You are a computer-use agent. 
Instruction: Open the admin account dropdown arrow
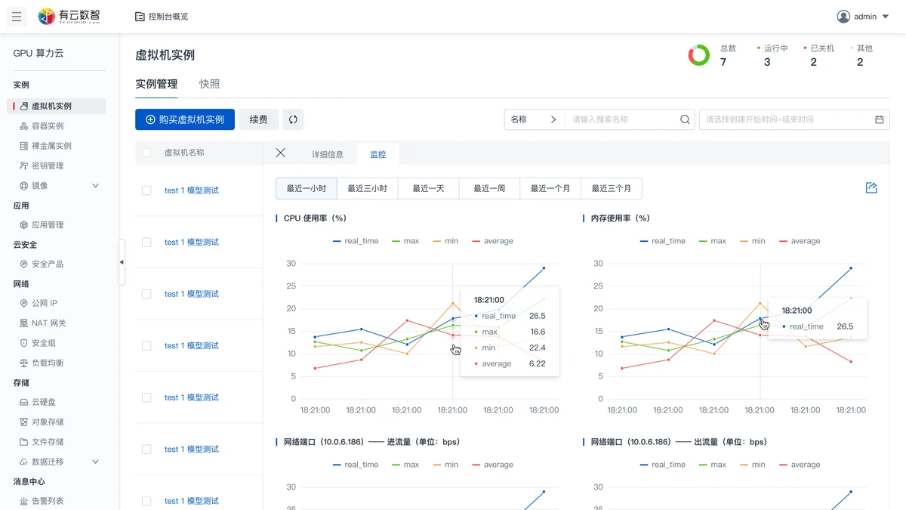click(x=886, y=17)
